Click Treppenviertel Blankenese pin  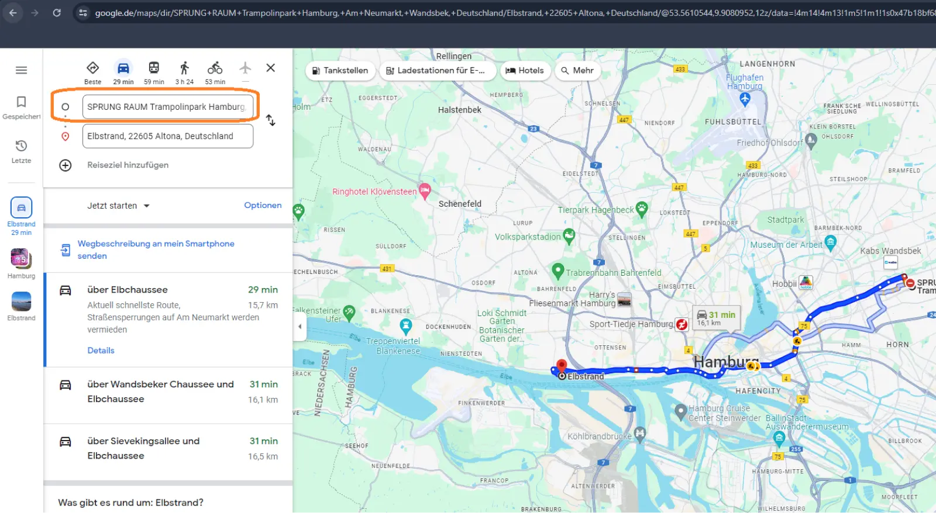tap(405, 325)
